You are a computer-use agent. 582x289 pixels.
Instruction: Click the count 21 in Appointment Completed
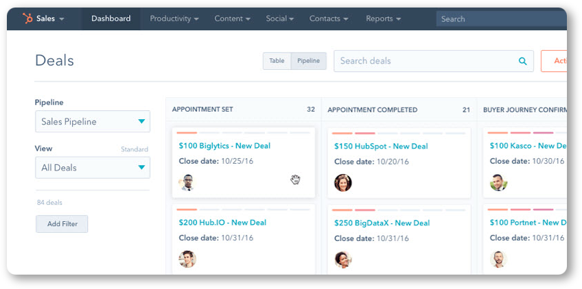[466, 110]
